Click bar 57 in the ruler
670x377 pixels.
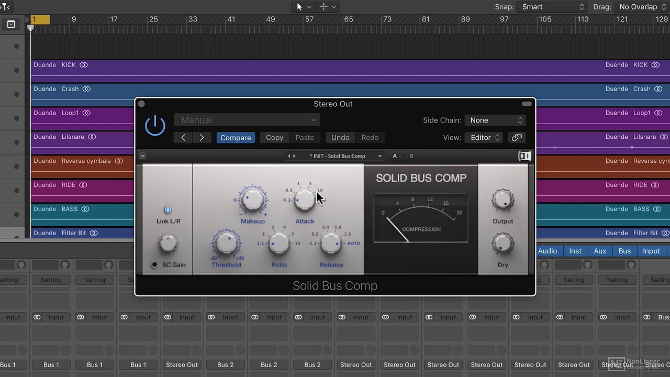point(309,19)
